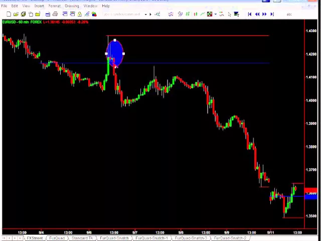Switch to the FurQuad-Snatch-2 tab

[x=230, y=238]
